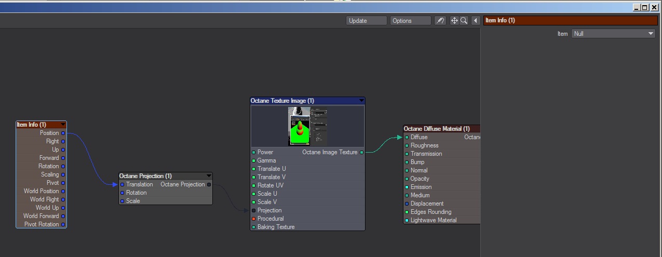Click the Rotate UV input connector
The height and width of the screenshot is (257, 662).
(254, 185)
